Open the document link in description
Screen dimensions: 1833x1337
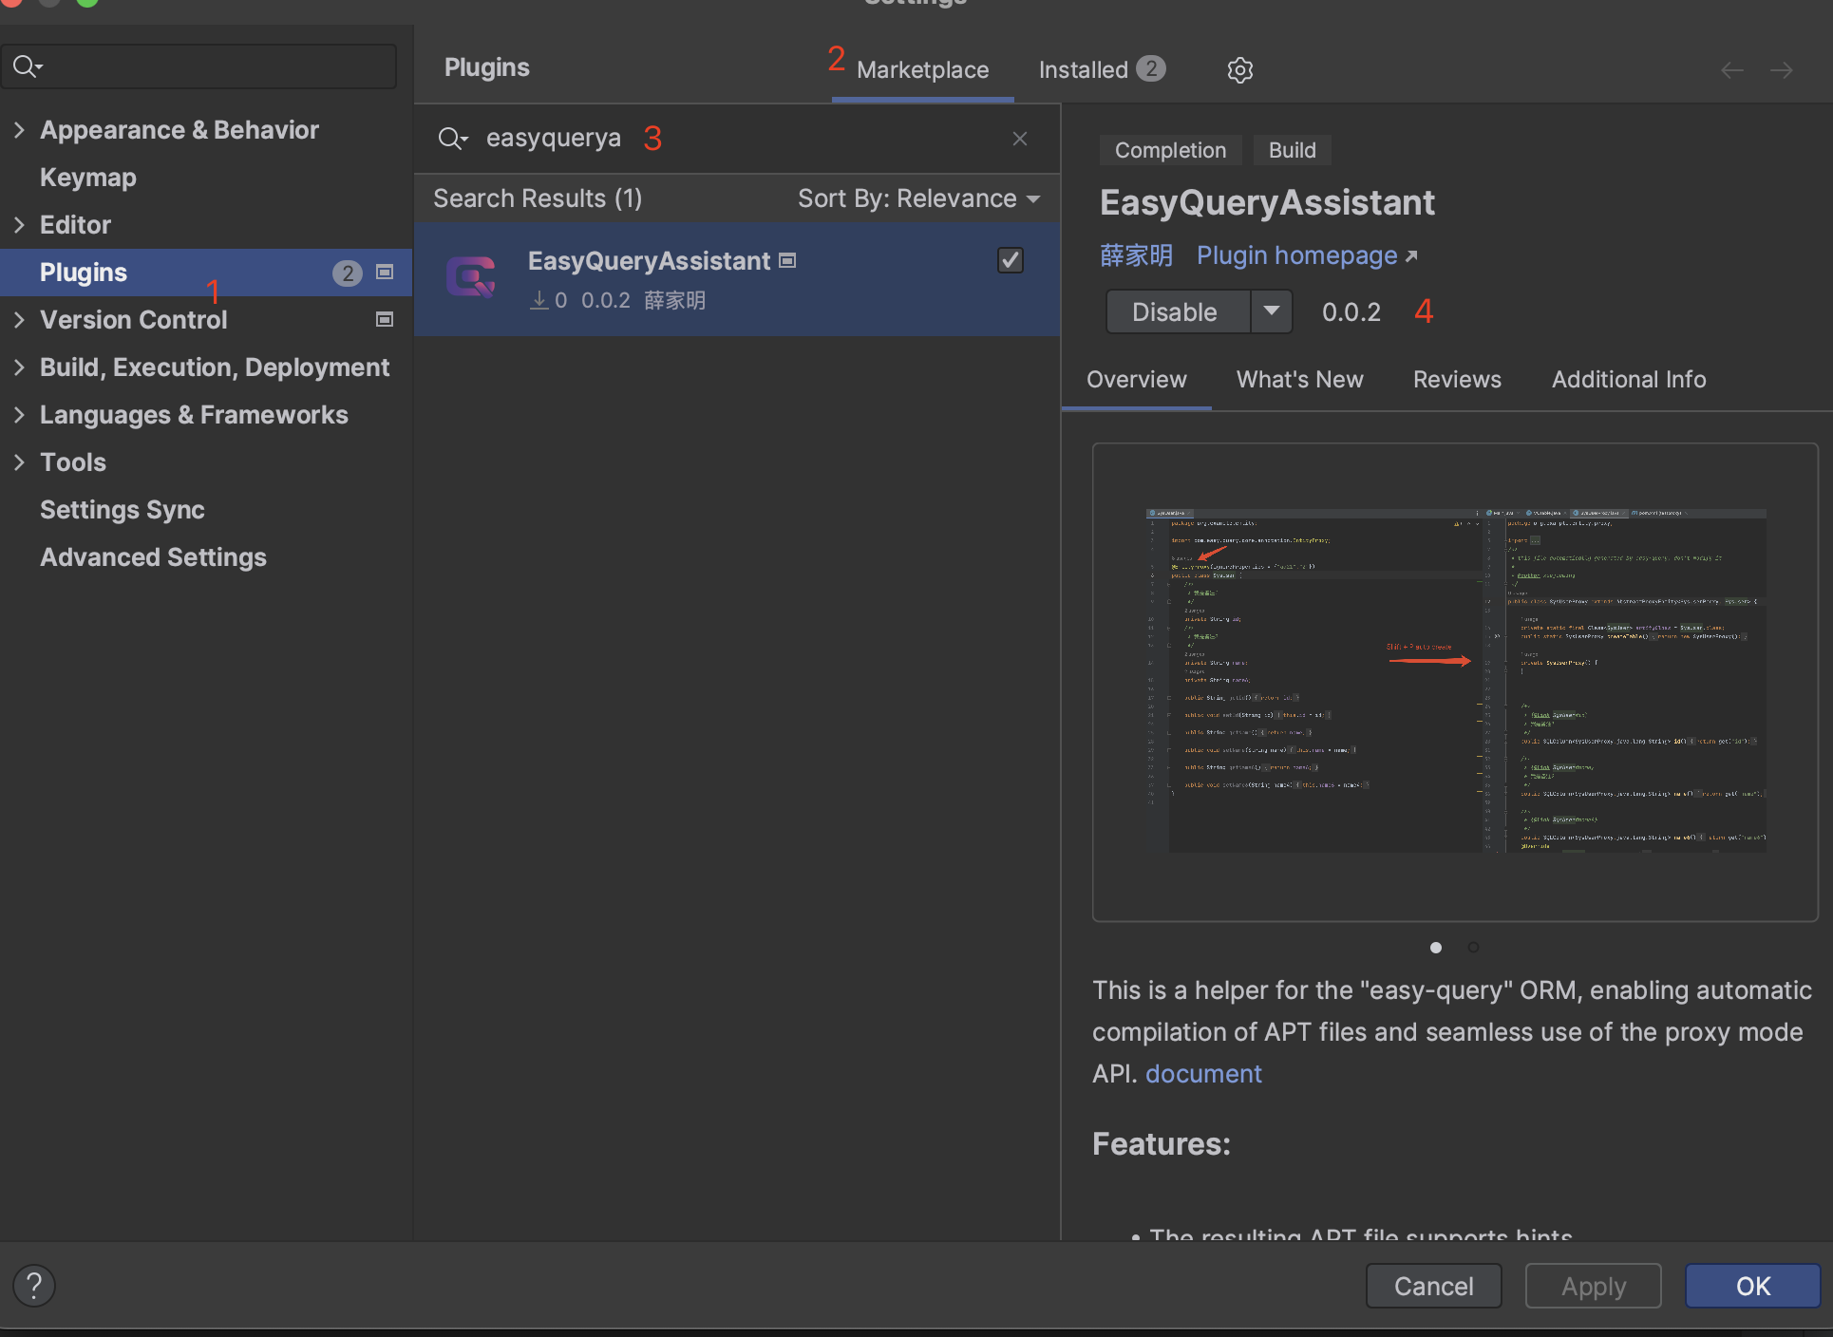click(1203, 1074)
